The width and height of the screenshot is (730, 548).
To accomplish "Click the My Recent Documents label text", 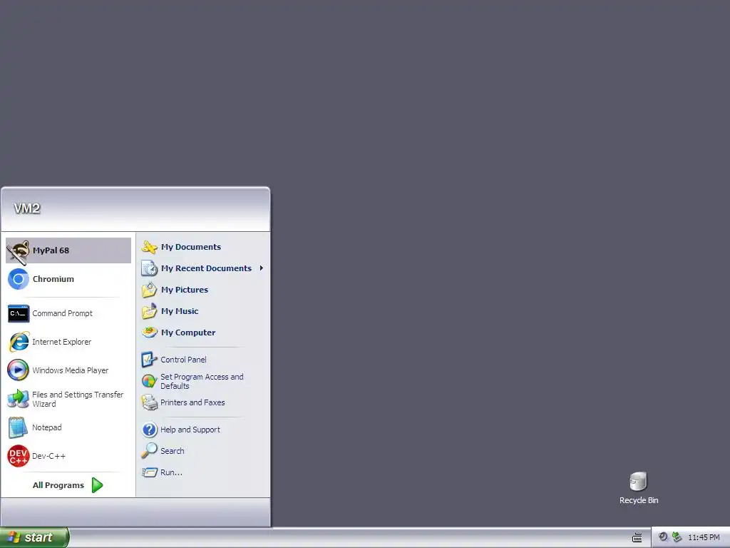I will point(206,268).
